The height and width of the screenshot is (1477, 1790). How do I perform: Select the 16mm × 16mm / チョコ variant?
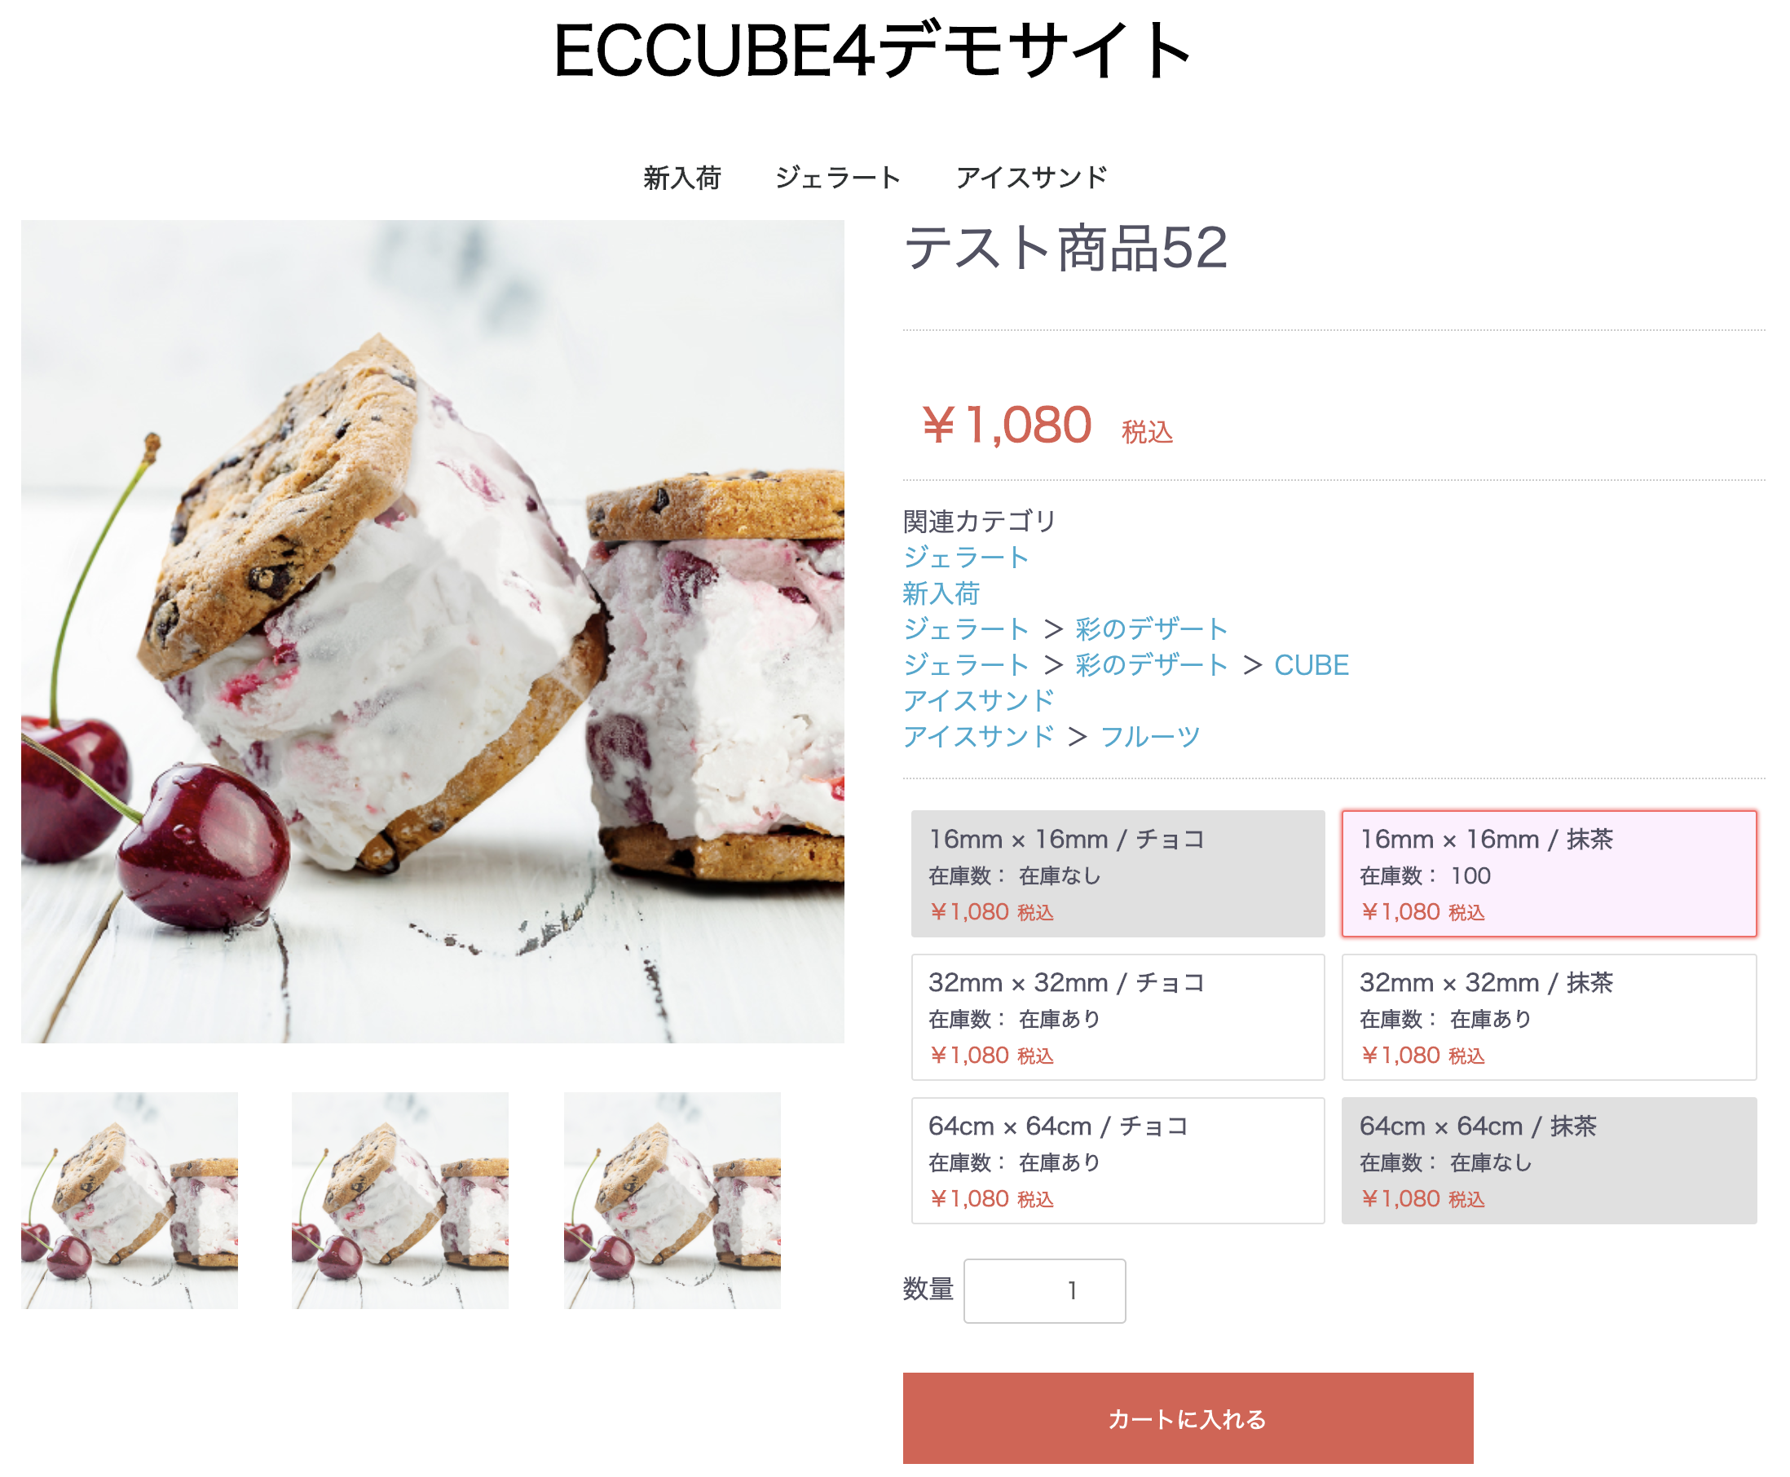pyautogui.click(x=1117, y=874)
